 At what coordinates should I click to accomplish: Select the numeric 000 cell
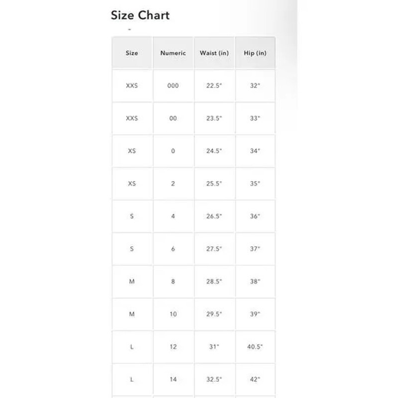pyautogui.click(x=173, y=86)
